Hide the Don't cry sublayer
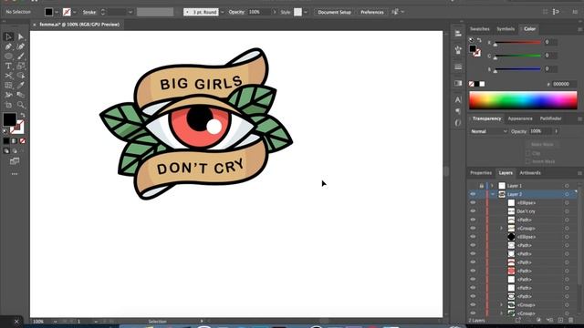584x328 pixels. click(x=473, y=211)
